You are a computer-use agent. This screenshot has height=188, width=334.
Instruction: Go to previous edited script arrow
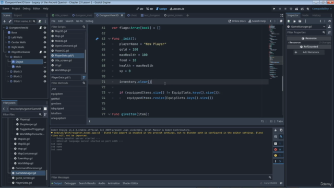tap(271, 21)
